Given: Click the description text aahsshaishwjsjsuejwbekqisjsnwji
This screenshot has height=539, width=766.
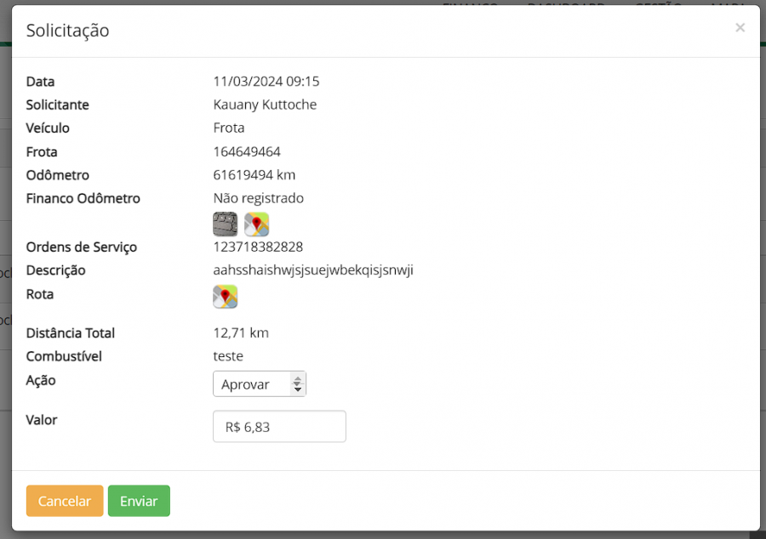Looking at the screenshot, I should point(312,270).
